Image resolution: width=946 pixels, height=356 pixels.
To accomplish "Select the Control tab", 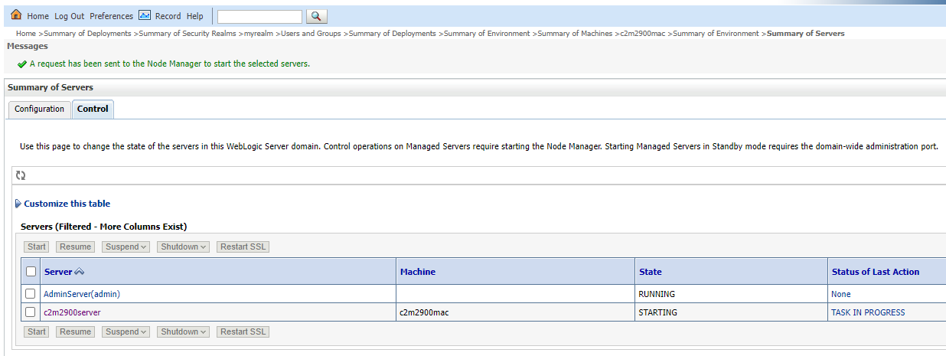I will [93, 109].
